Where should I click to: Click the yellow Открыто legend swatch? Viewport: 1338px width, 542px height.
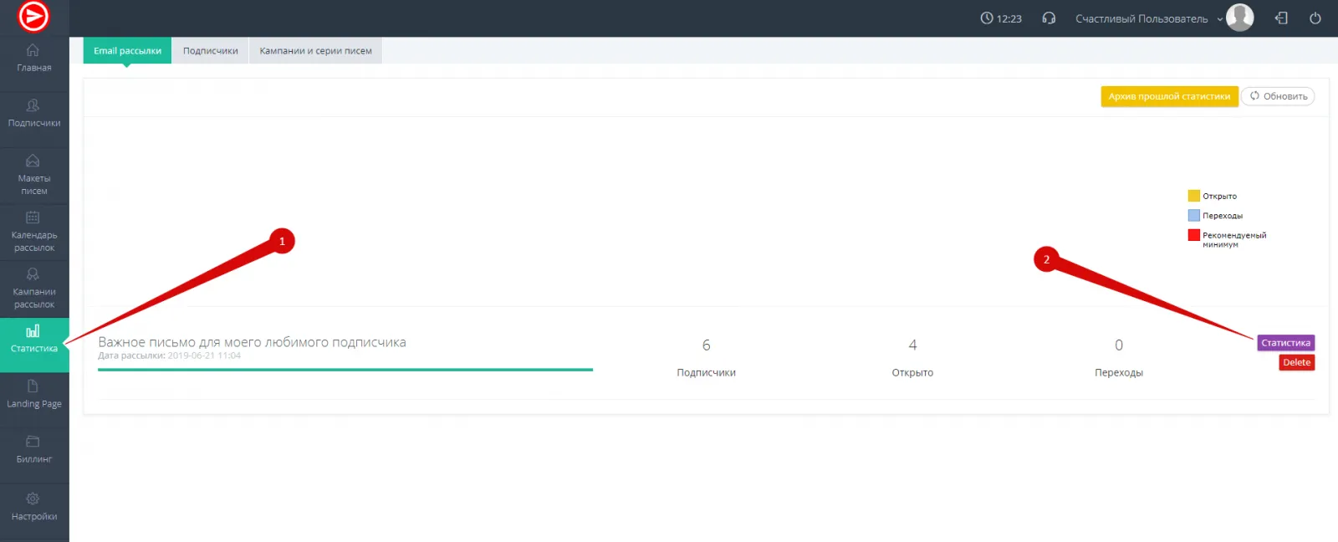click(1194, 196)
